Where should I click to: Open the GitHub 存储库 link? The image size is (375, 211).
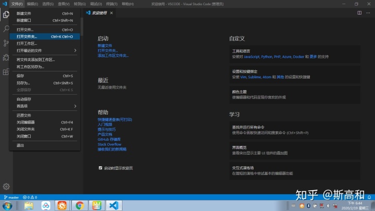point(109,140)
